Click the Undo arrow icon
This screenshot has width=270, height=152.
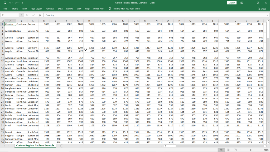click(10, 3)
